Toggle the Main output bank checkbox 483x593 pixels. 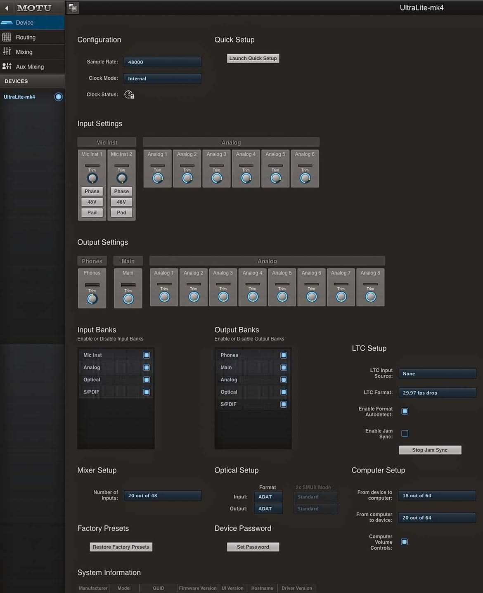coord(284,368)
